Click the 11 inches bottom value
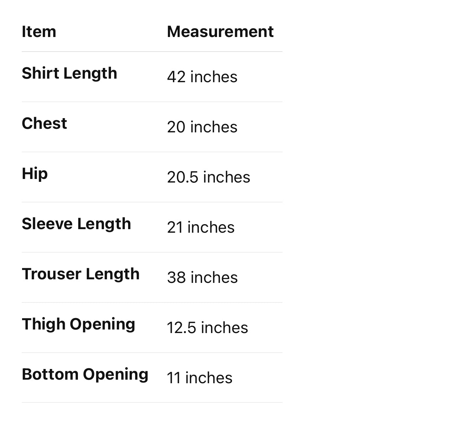The width and height of the screenshot is (459, 443). 199,378
